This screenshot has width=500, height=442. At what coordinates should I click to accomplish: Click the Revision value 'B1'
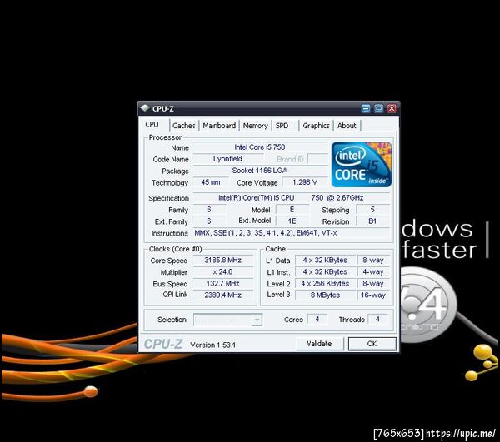click(x=372, y=221)
